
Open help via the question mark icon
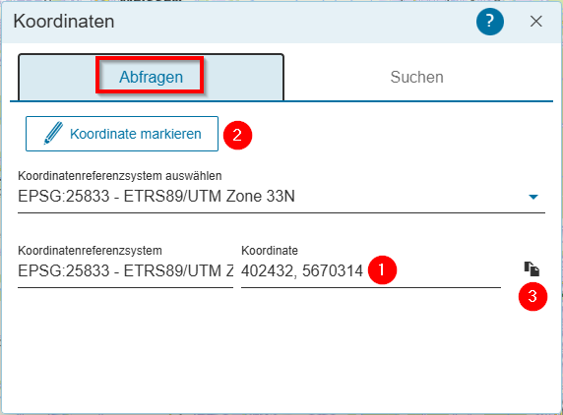point(490,22)
